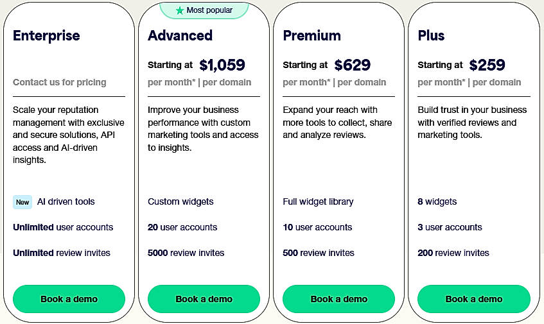Select the Advanced plan heading

pyautogui.click(x=180, y=35)
